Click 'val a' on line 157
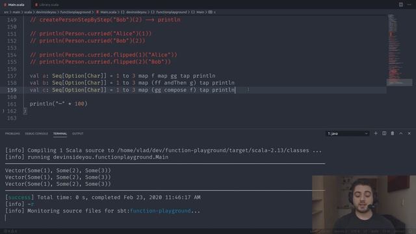 [x=38, y=76]
